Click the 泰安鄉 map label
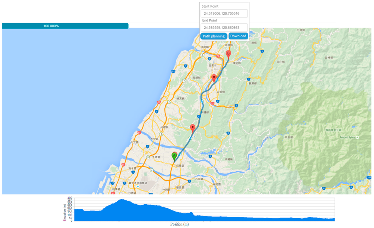This screenshot has width=374, height=228. [x=289, y=137]
